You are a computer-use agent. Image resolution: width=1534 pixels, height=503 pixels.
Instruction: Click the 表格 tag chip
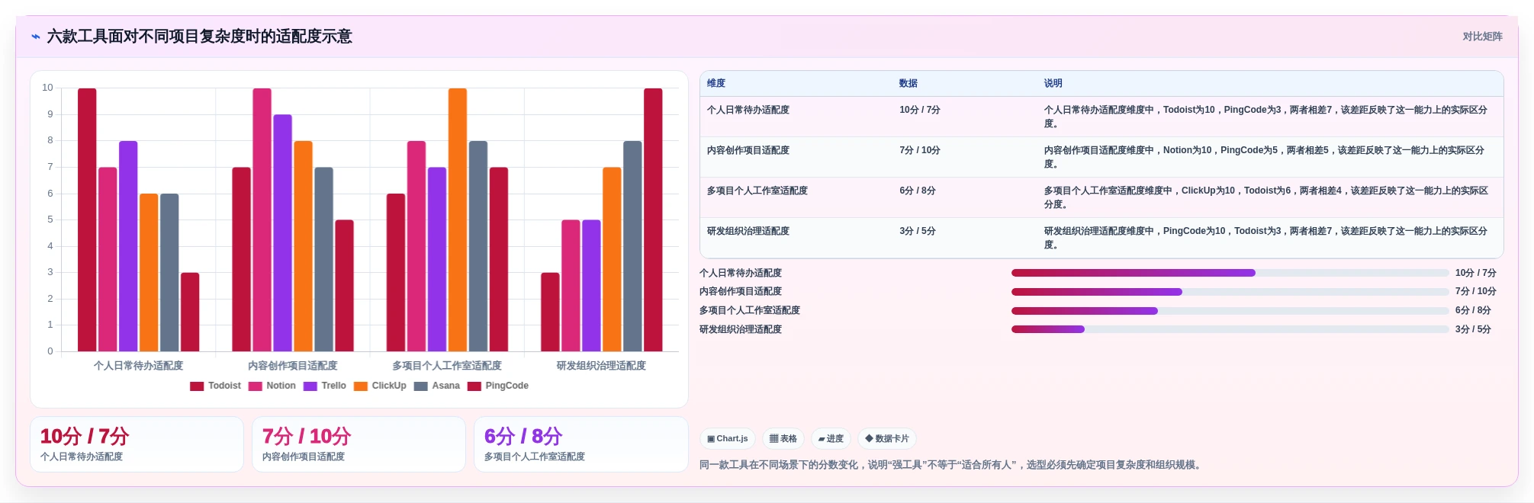[783, 439]
